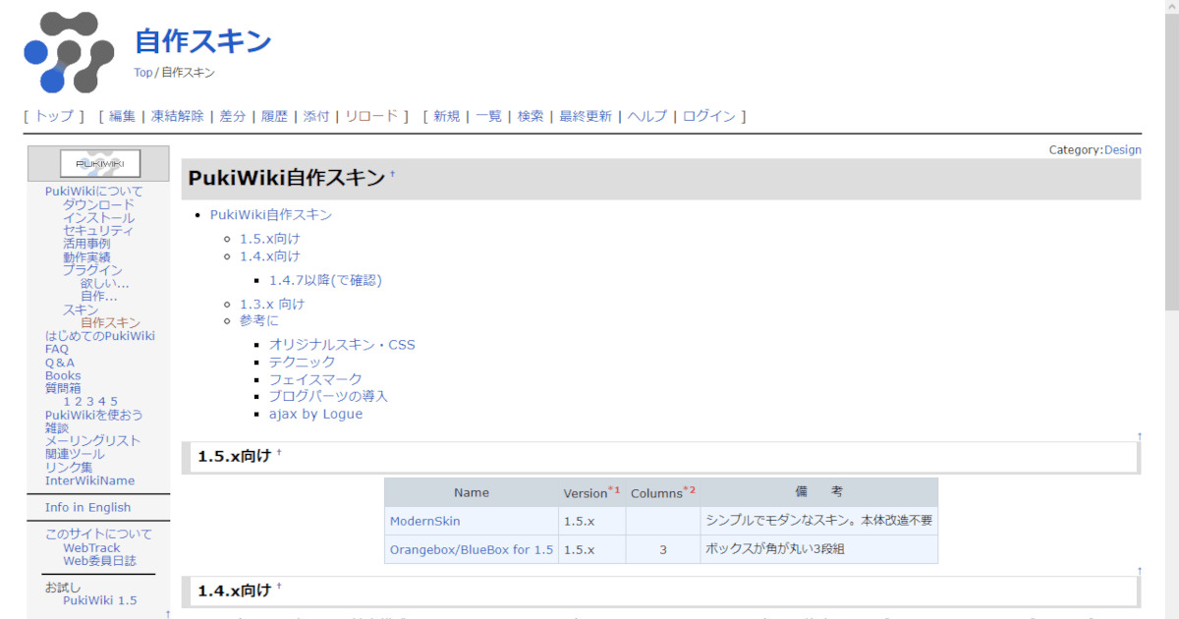The width and height of the screenshot is (1179, 619).
Task: Open the 編集 (edit) menu item
Action: (x=122, y=116)
